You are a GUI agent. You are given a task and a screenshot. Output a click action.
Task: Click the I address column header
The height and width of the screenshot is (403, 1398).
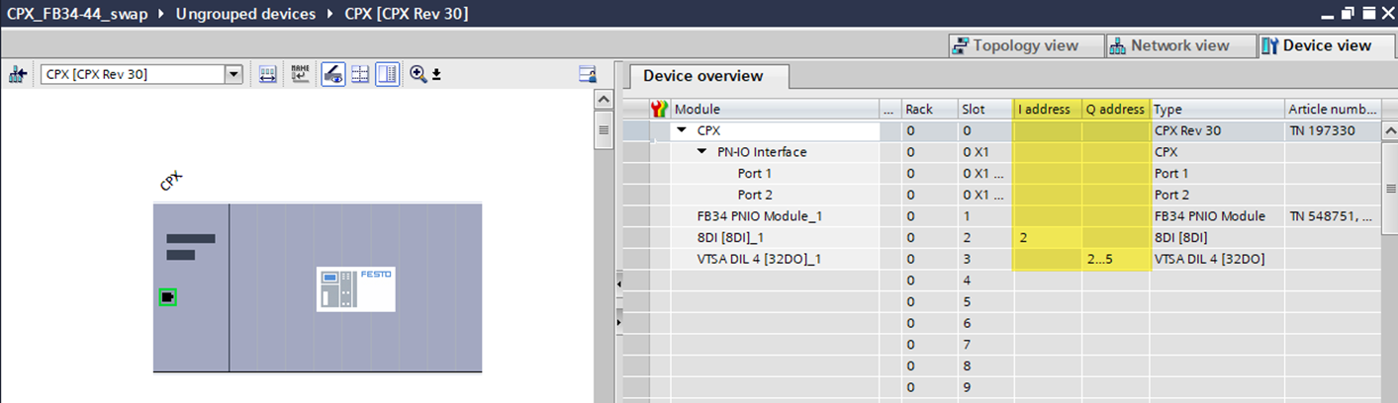[x=1047, y=110]
